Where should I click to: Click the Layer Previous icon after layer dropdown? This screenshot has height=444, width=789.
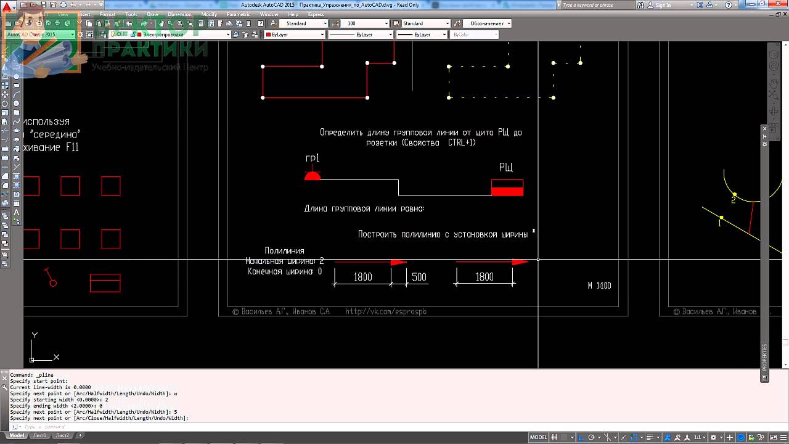pos(245,35)
